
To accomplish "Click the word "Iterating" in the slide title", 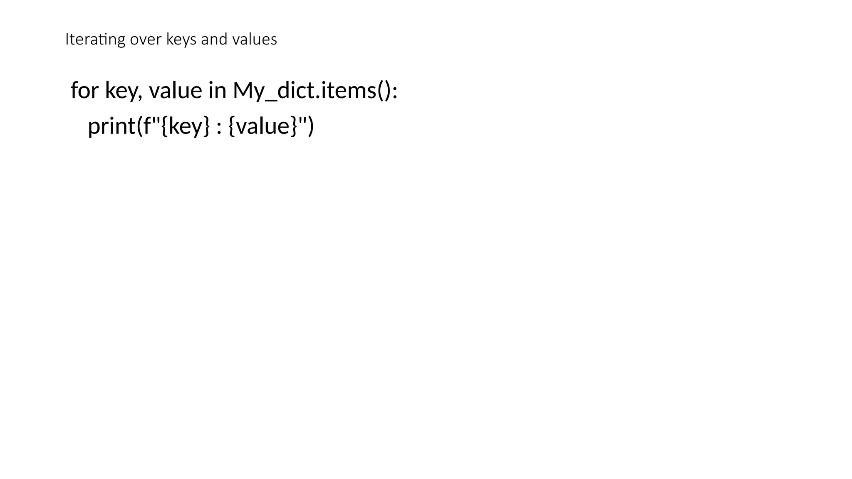I will tap(95, 40).
